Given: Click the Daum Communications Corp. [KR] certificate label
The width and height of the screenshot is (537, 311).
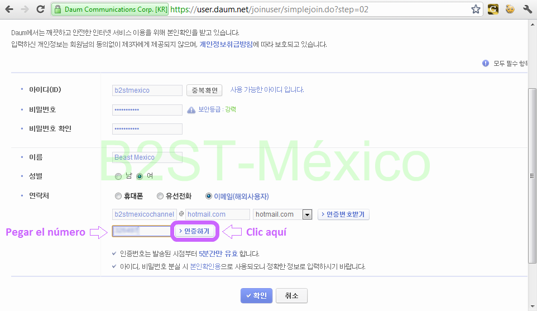Looking at the screenshot, I should click(116, 9).
